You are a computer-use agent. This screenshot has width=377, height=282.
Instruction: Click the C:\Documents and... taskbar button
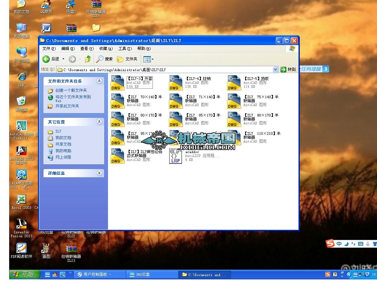point(205,275)
